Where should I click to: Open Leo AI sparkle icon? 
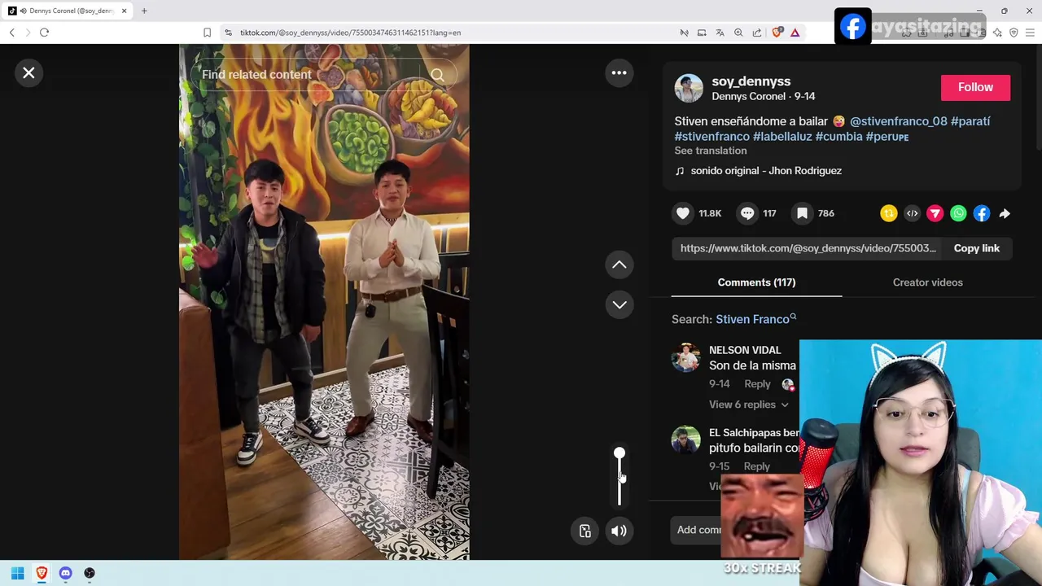click(x=997, y=33)
